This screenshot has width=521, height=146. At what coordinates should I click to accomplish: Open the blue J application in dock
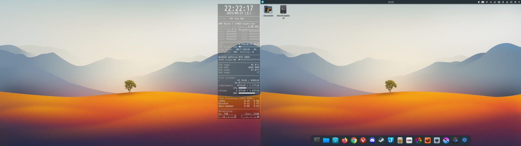pyautogui.click(x=391, y=140)
